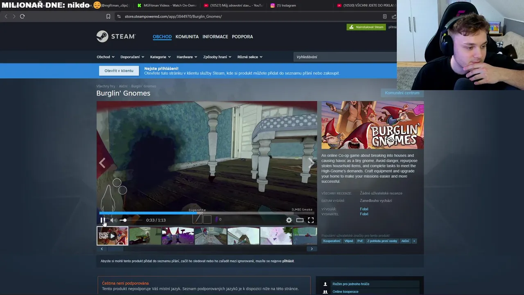
Task: Select the Kooperativní tag
Action: (x=332, y=241)
